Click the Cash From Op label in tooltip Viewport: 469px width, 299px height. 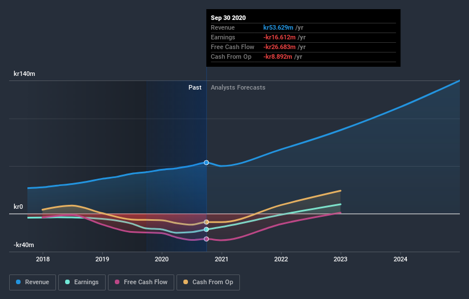click(231, 56)
